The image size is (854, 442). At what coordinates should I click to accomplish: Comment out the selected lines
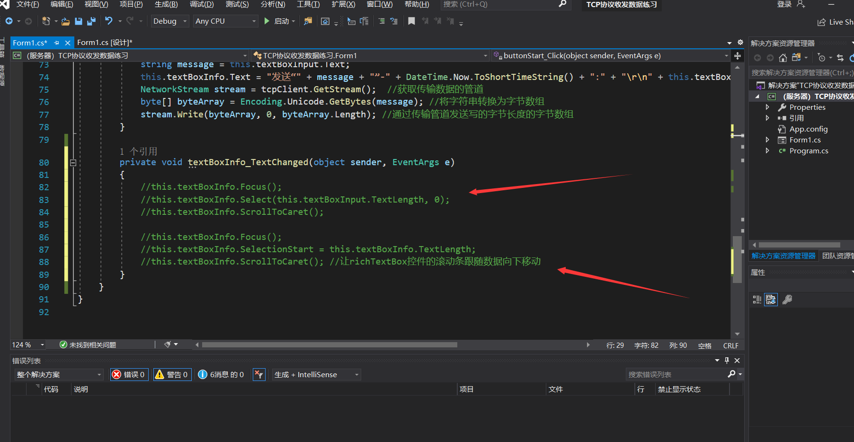(x=382, y=21)
